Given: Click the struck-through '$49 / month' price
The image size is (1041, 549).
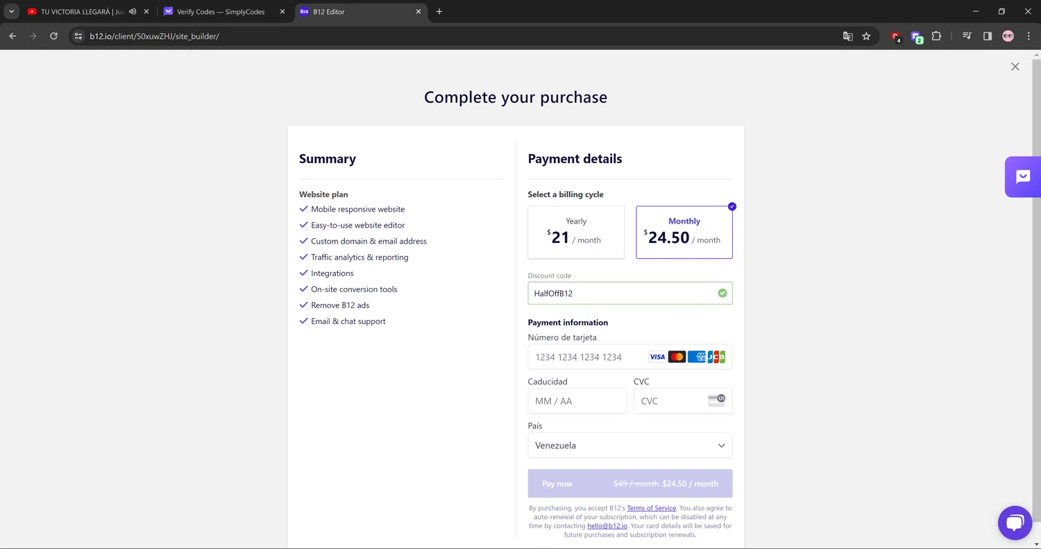Looking at the screenshot, I should point(636,484).
